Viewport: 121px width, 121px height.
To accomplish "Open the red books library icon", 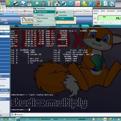I will pyautogui.click(x=77, y=3).
